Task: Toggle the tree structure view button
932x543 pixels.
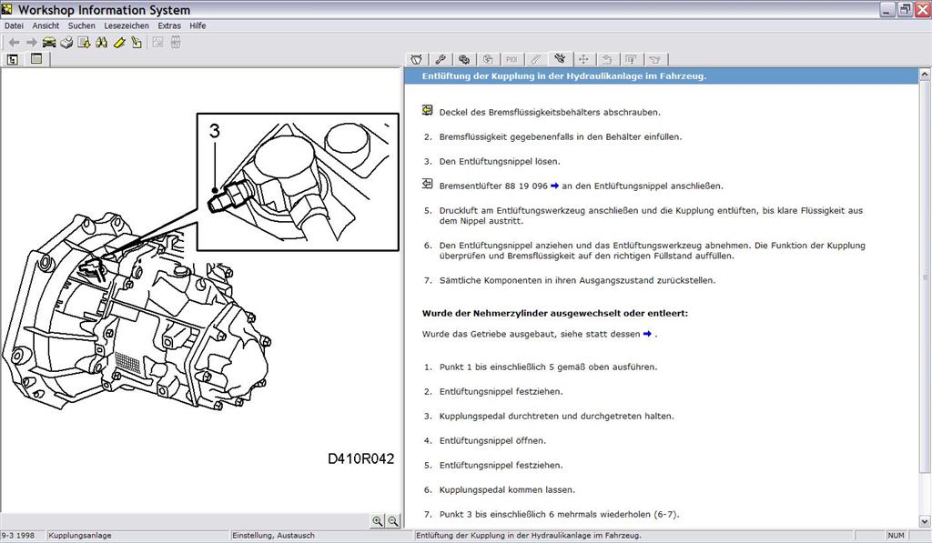Action: (x=13, y=59)
